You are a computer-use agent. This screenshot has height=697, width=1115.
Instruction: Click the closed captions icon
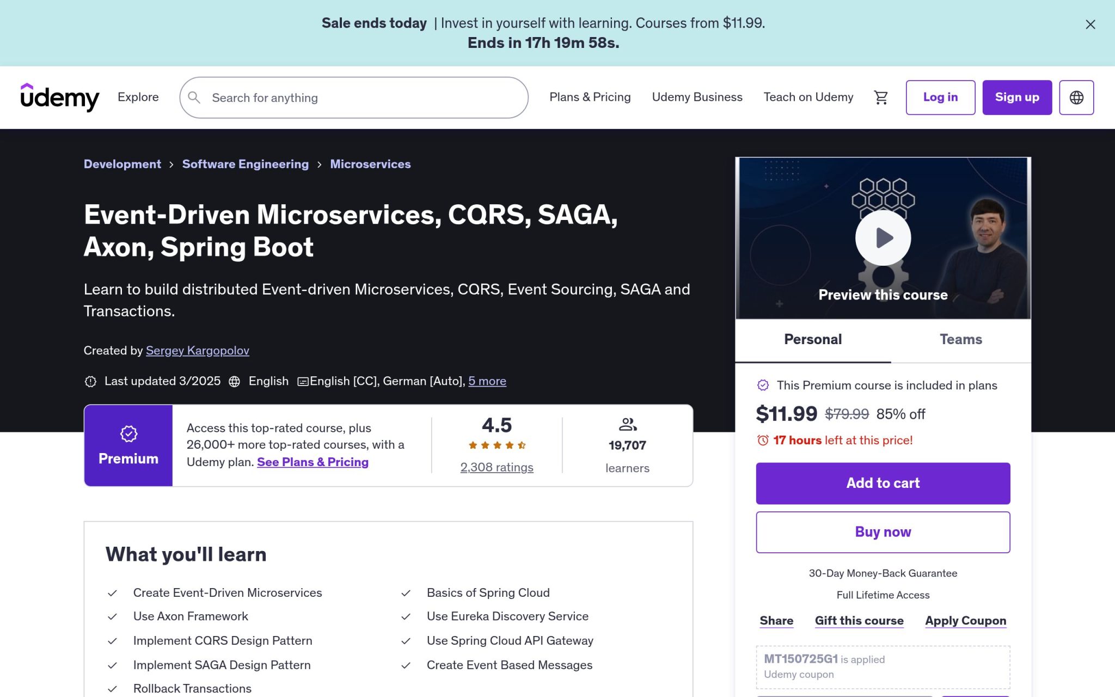click(303, 382)
